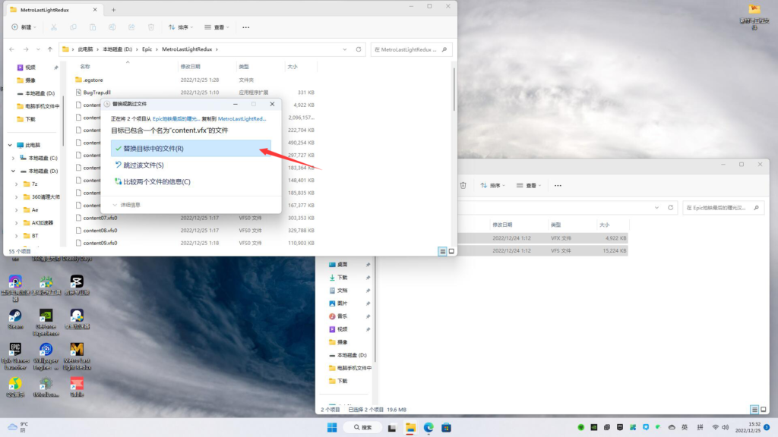Viewport: 778px width, 437px height.
Task: Open 查看 dropdown in the back Explorer window
Action: coord(529,185)
